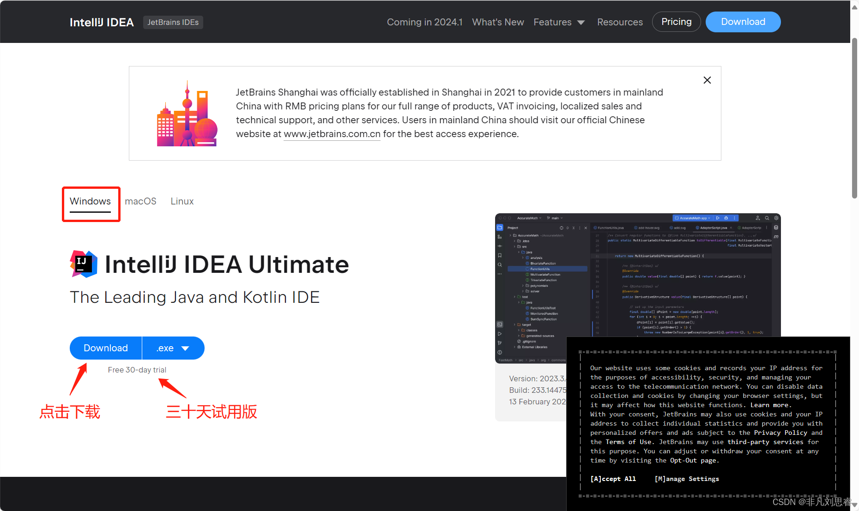Click the Shanghai skyline illustration
Screen dimensions: 859x511
[187, 114]
